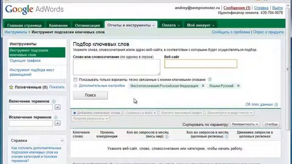Open help article about additional keyword suggestions
The width and height of the screenshot is (292, 164).
click(36, 154)
